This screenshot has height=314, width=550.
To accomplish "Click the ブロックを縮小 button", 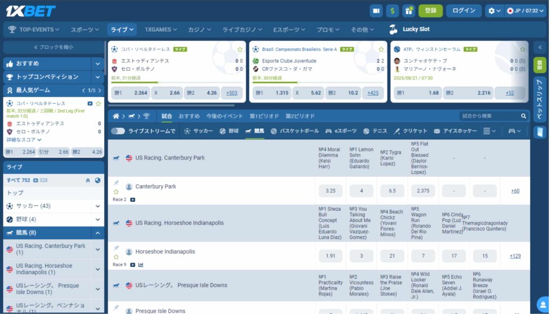I will 54,47.
